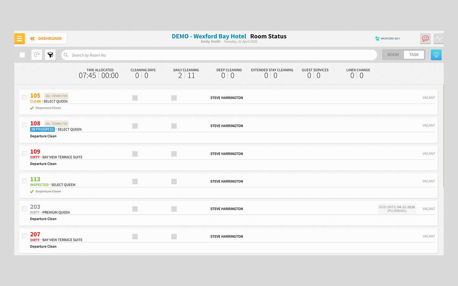Screen dimensions: 458x286
Task: Click CLEANING DAYS count summary
Action: pyautogui.click(x=143, y=73)
